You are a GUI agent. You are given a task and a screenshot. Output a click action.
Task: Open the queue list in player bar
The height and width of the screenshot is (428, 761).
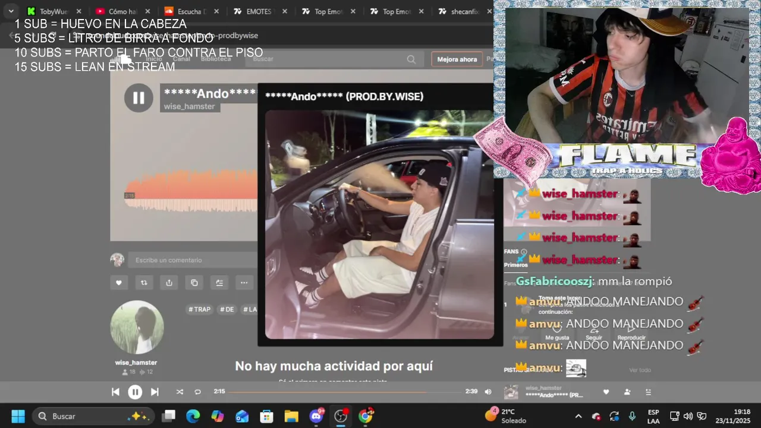tap(649, 392)
